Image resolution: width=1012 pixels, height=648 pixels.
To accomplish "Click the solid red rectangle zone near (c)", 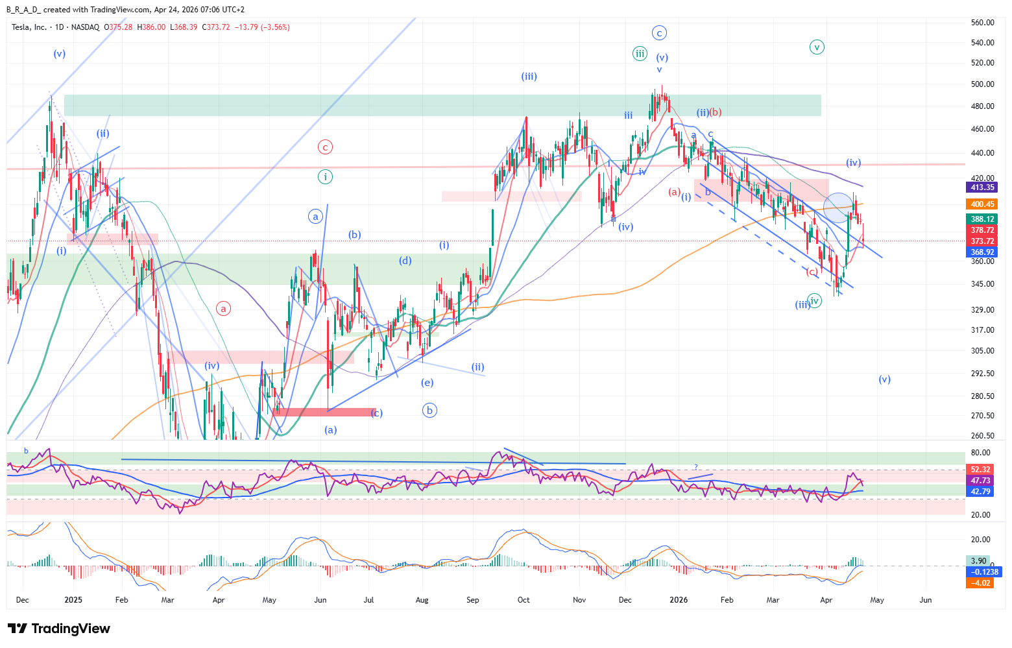I will coord(324,412).
